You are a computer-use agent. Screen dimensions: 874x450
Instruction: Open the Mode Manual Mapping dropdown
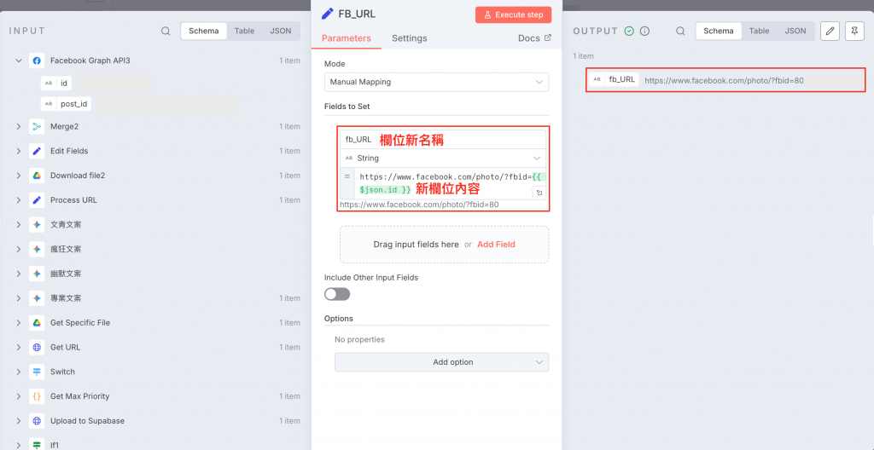436,82
